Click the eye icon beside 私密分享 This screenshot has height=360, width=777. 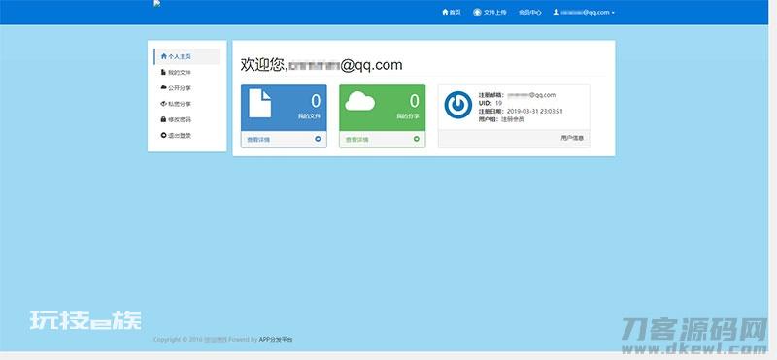click(x=163, y=104)
